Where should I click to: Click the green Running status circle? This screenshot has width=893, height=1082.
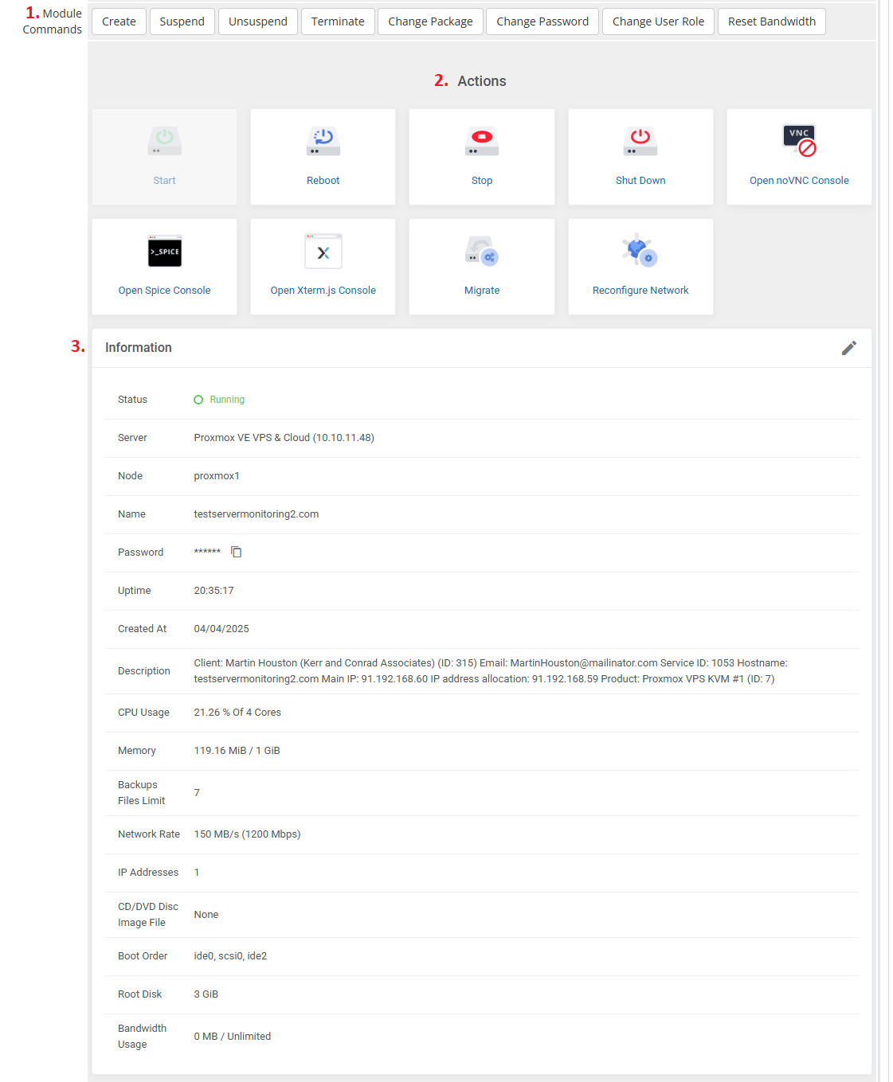198,400
